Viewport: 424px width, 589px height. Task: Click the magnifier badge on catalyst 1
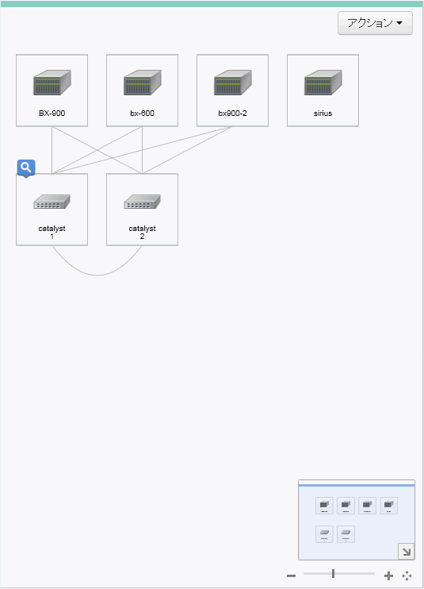(26, 168)
